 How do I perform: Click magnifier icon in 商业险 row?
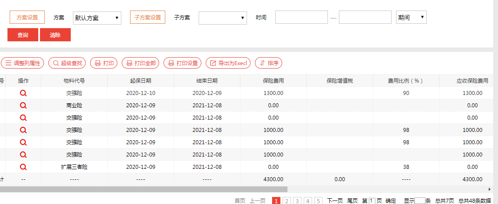23,106
